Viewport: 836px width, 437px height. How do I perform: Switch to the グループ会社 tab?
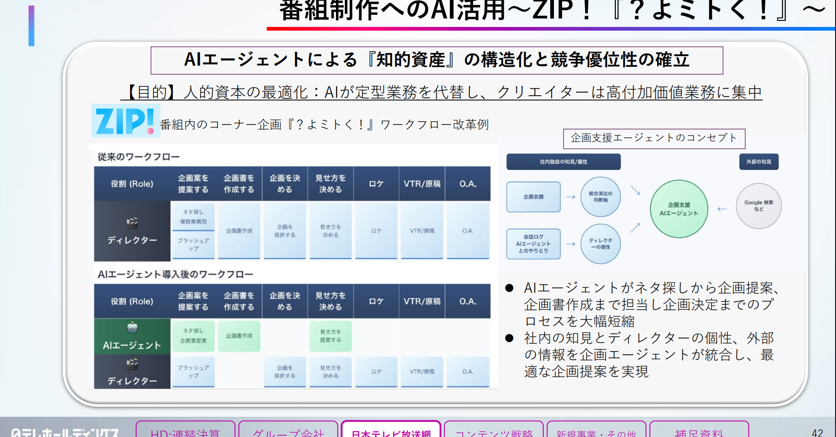tap(288, 430)
